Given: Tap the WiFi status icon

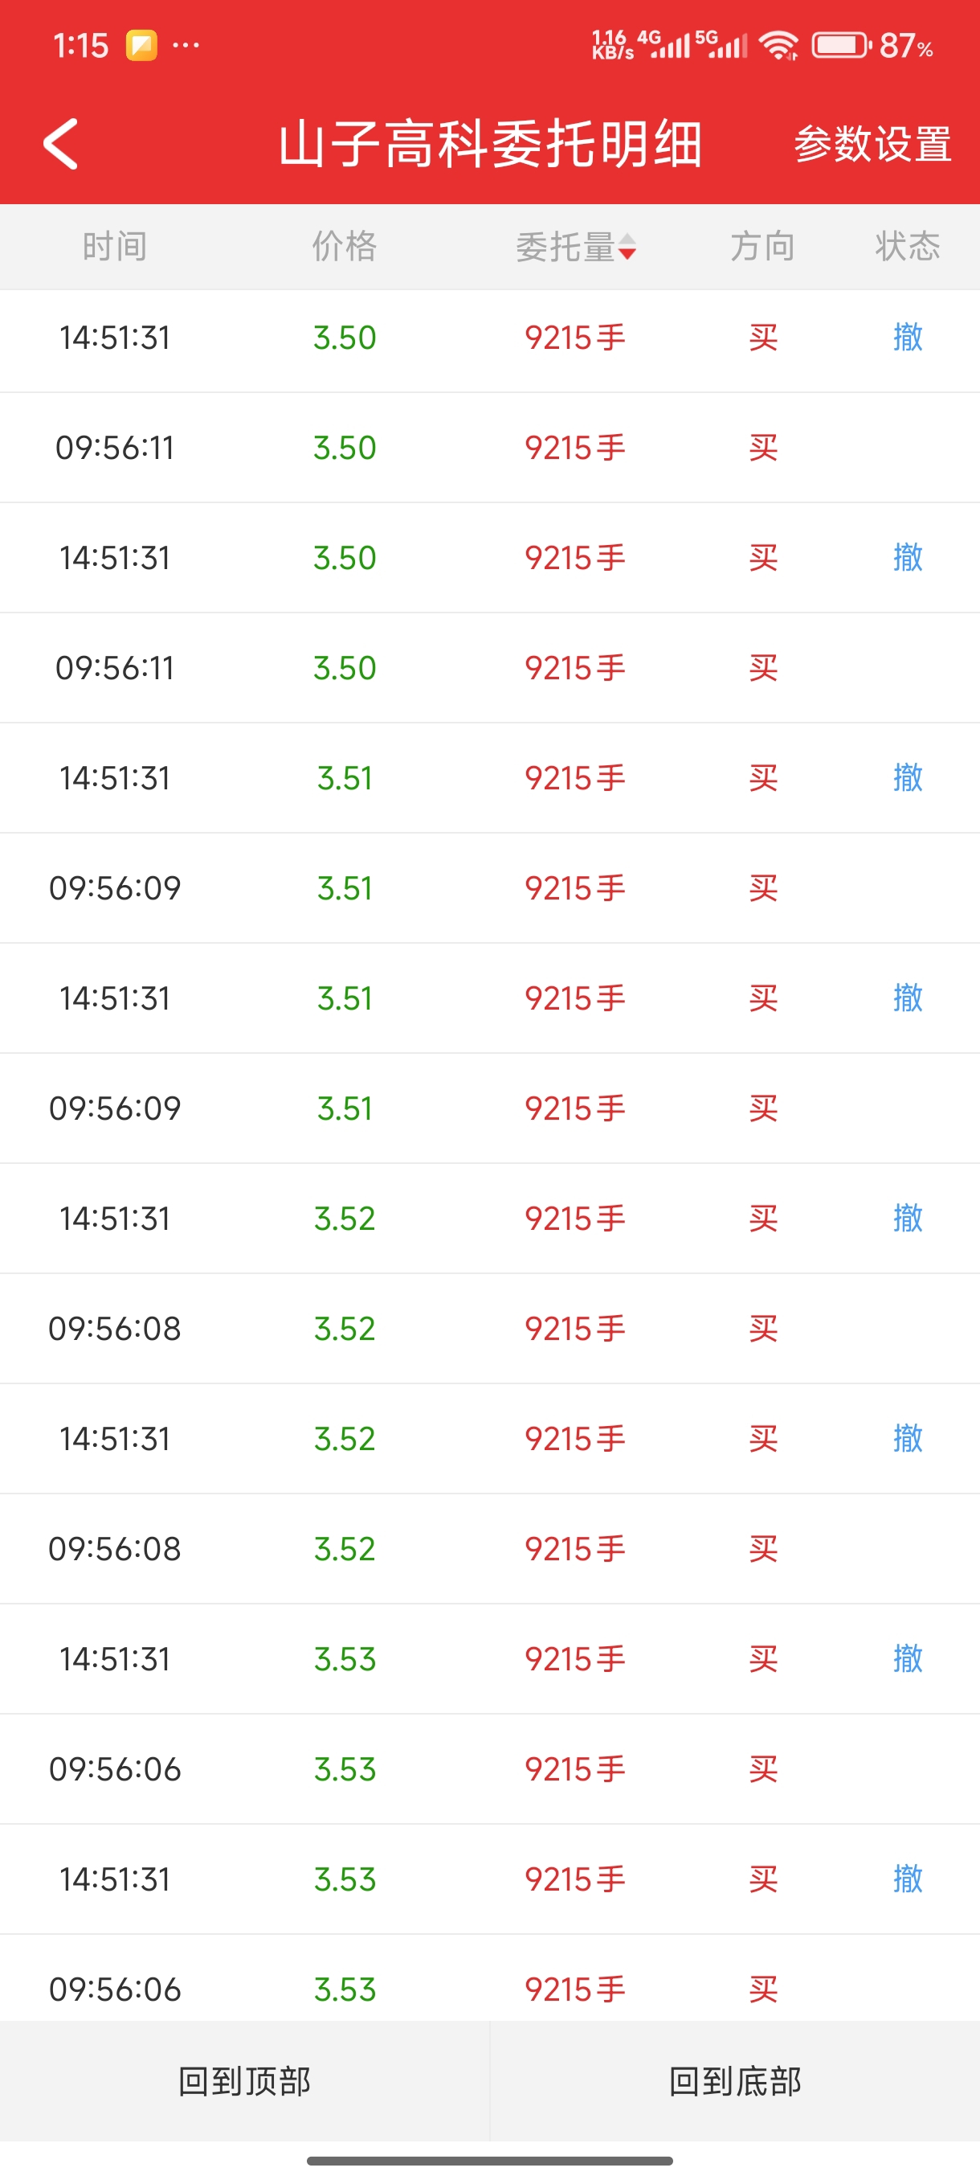Looking at the screenshot, I should 778,45.
